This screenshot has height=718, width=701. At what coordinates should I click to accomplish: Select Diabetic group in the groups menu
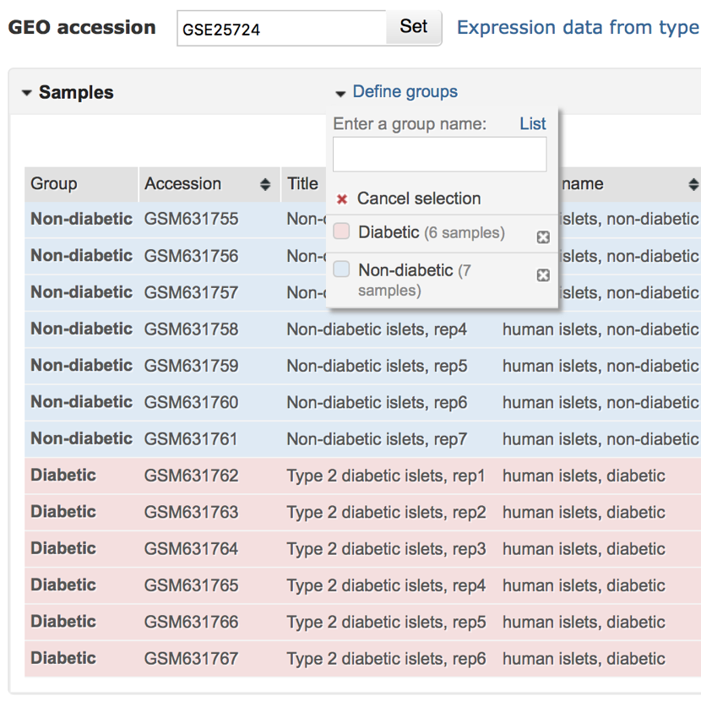389,232
